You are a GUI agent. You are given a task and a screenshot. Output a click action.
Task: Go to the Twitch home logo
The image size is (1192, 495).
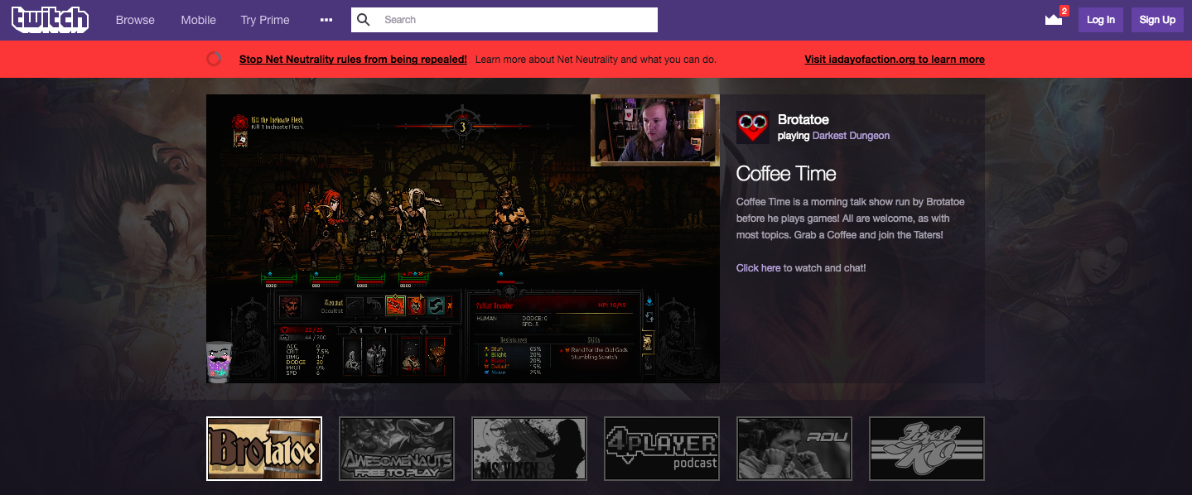50,20
